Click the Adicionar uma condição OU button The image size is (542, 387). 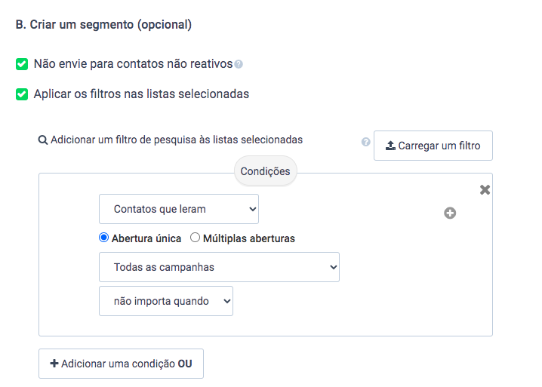(x=121, y=364)
